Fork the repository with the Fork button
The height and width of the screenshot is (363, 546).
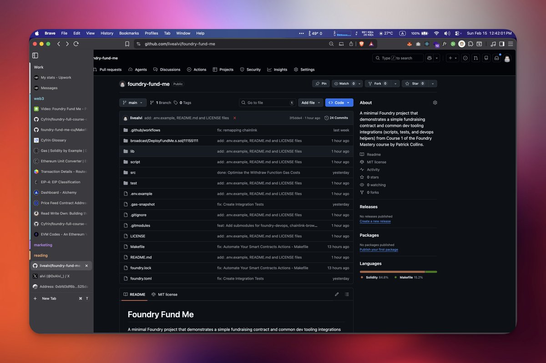(x=378, y=84)
